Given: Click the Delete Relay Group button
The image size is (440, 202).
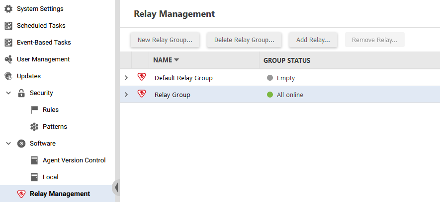Looking at the screenshot, I should coord(244,40).
